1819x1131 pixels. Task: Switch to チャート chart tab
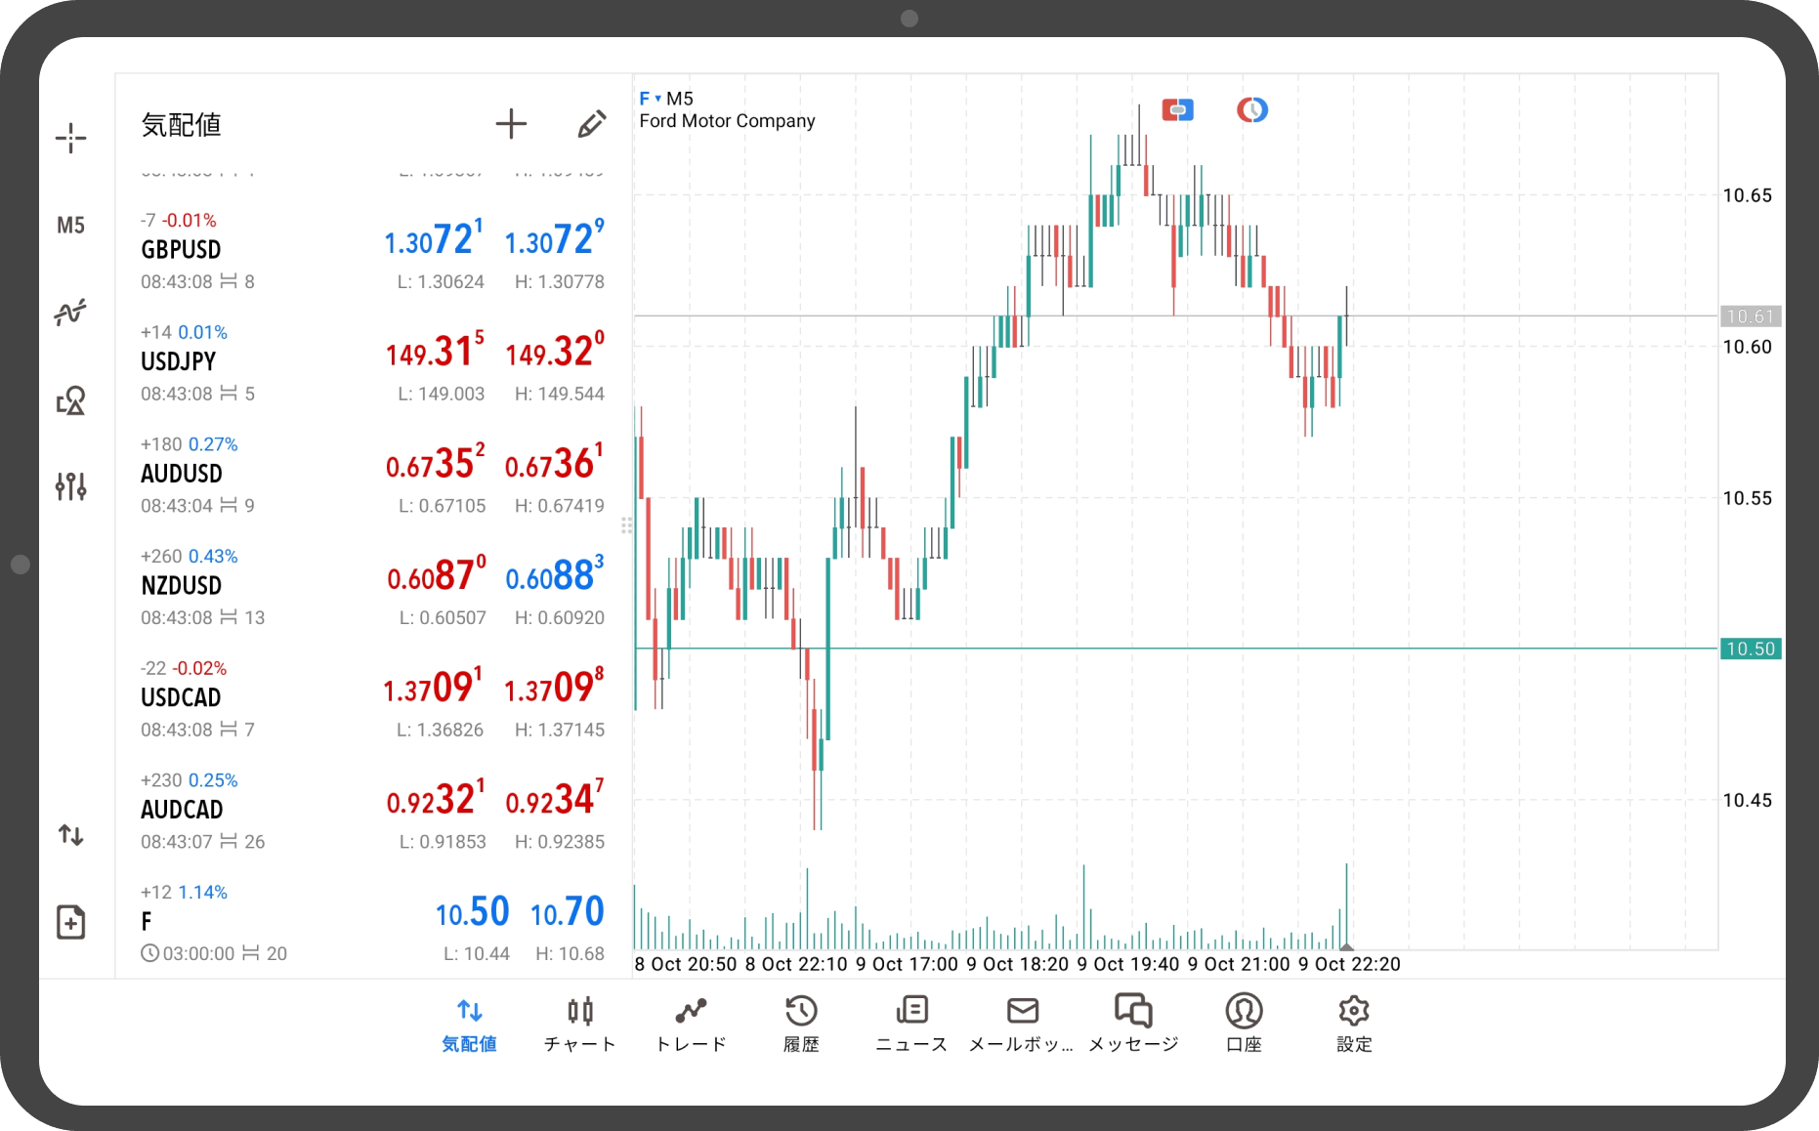(580, 1025)
